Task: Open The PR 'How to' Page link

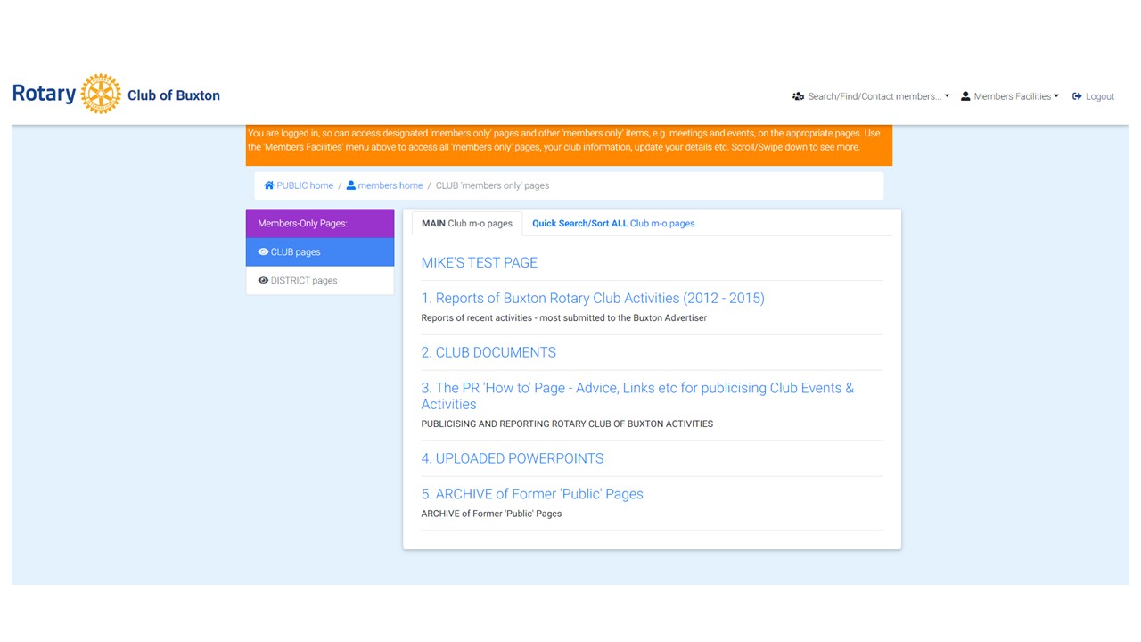Action: point(637,396)
